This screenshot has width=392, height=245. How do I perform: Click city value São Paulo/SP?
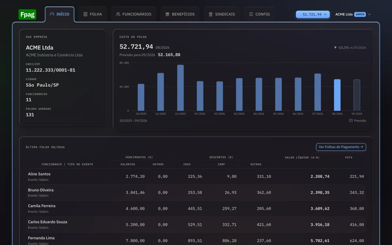point(42,85)
